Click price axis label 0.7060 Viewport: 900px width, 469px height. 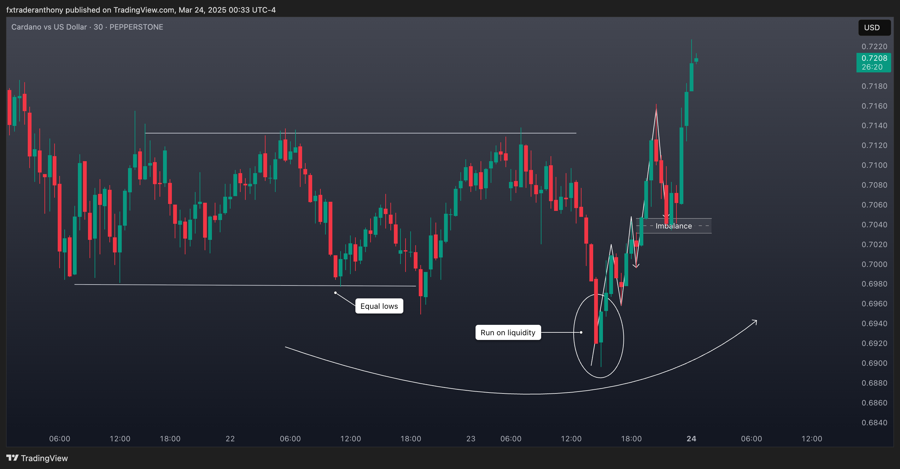click(x=874, y=205)
